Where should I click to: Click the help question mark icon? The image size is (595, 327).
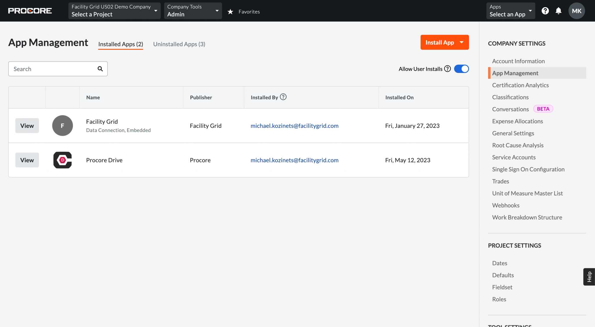[545, 11]
